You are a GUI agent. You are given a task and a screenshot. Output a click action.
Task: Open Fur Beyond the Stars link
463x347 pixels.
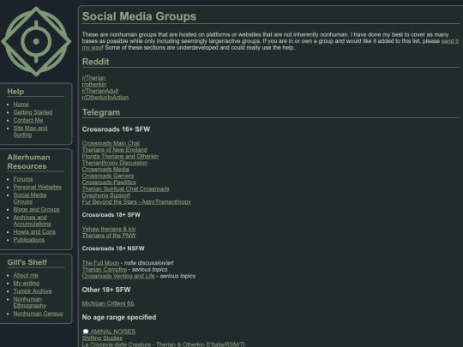[136, 202]
